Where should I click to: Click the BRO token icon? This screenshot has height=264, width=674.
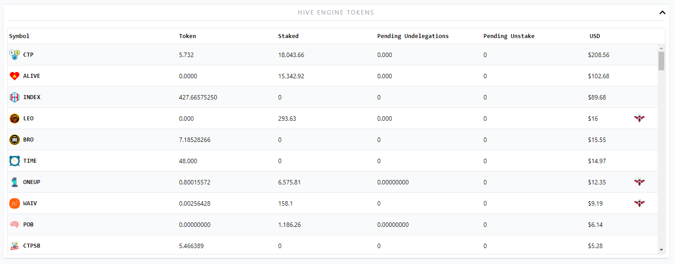pyautogui.click(x=15, y=140)
